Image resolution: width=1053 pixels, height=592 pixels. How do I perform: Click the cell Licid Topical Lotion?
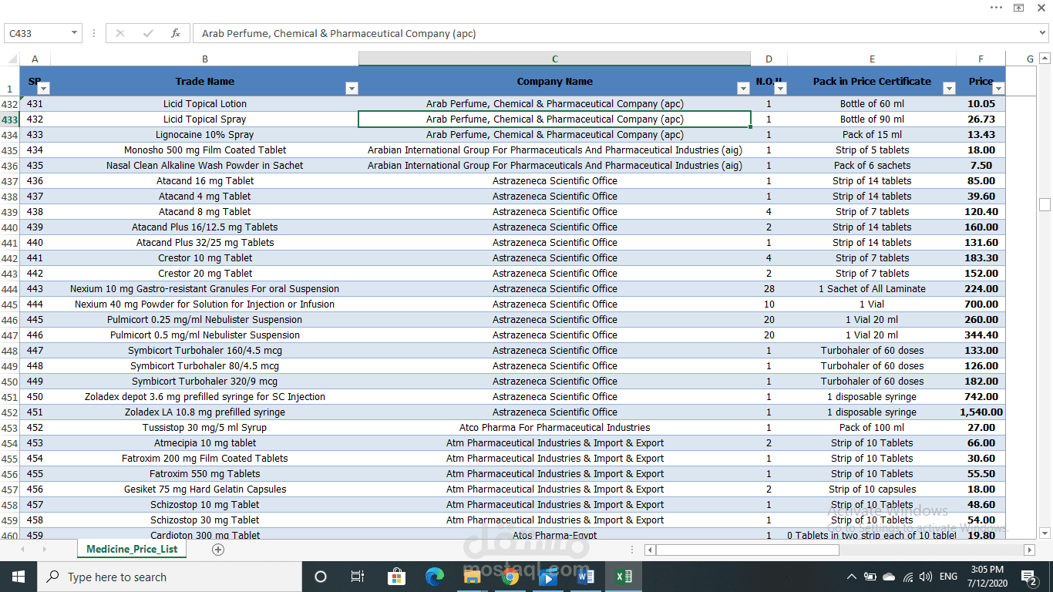205,104
